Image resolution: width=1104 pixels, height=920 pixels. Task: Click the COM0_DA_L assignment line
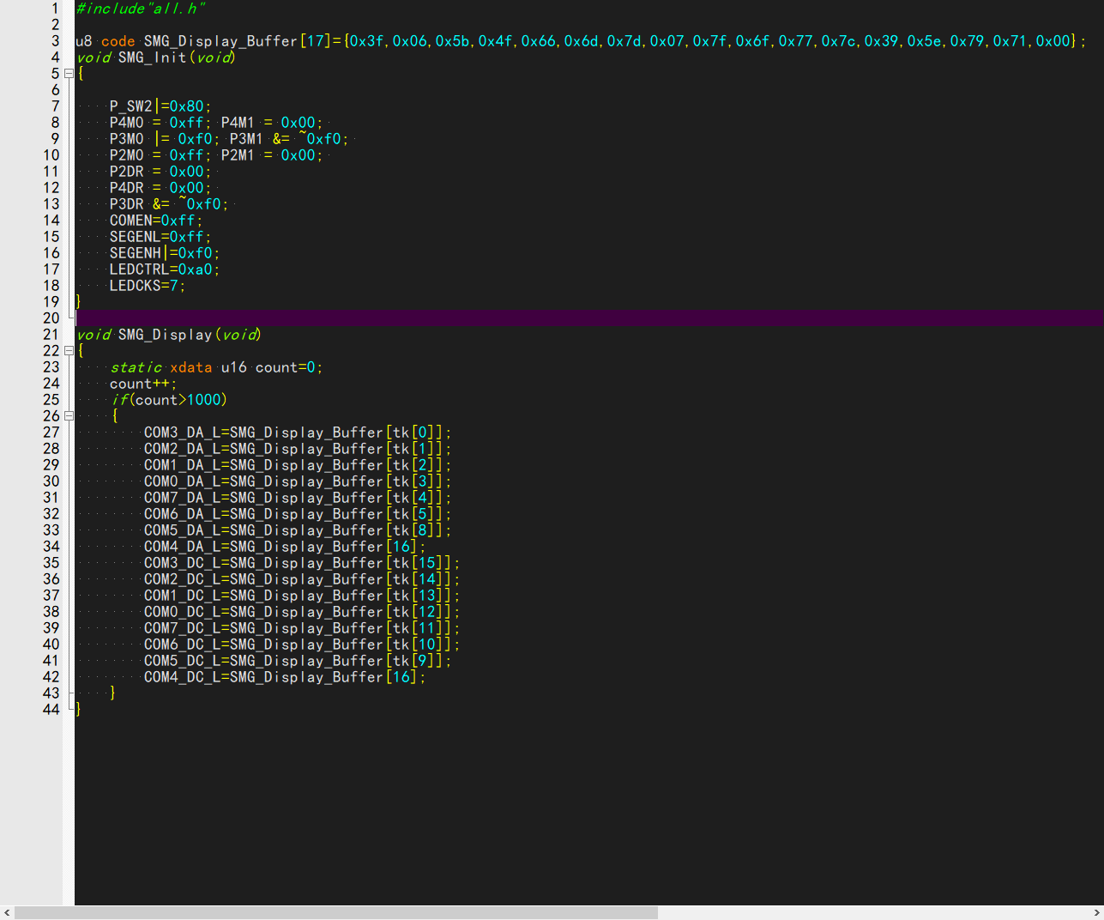297,481
